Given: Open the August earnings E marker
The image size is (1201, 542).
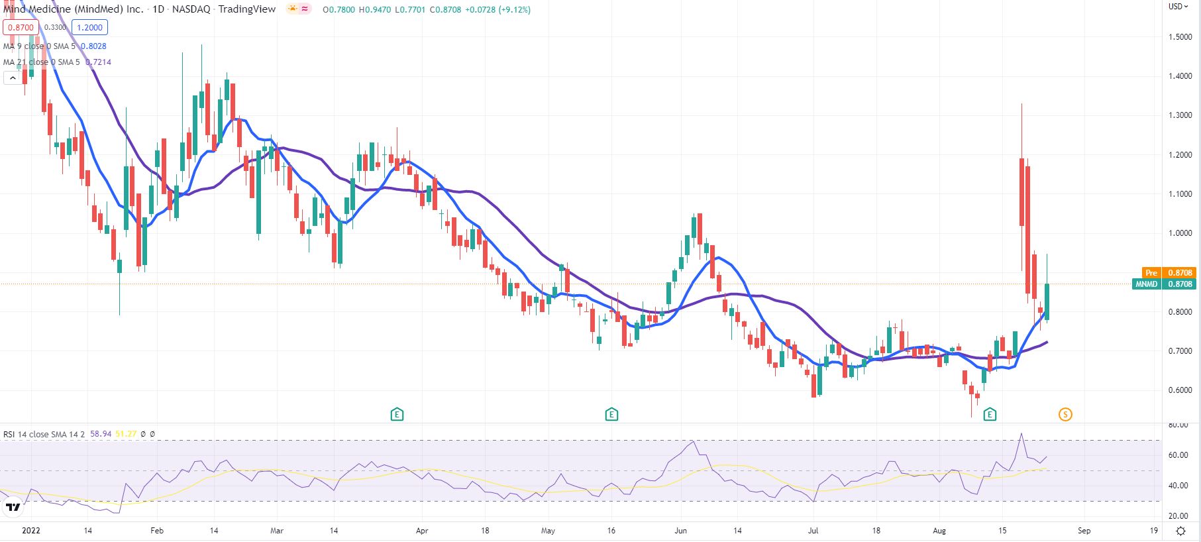Looking at the screenshot, I should click(990, 415).
